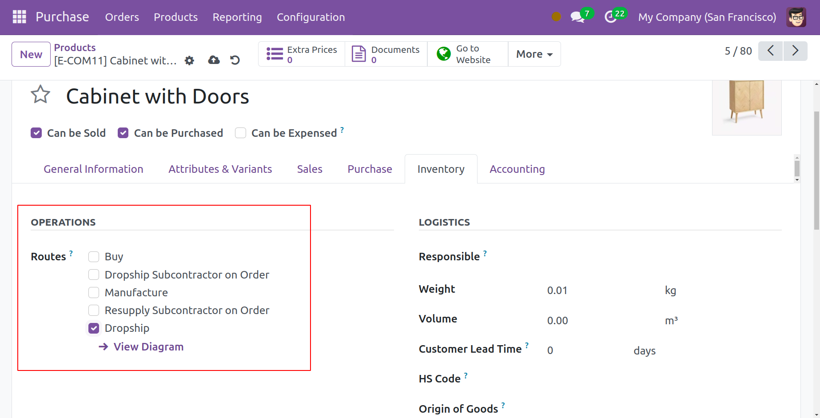Screen dimensions: 820x418
Task: Mark Cabinet with Doors as favorite star
Action: click(x=40, y=94)
